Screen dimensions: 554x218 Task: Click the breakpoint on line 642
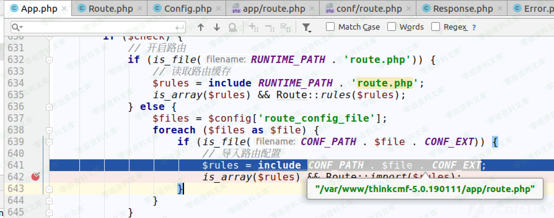point(36,177)
